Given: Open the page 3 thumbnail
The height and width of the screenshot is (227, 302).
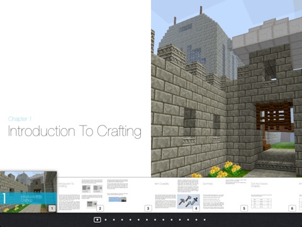Looking at the screenshot, I should [129, 195].
